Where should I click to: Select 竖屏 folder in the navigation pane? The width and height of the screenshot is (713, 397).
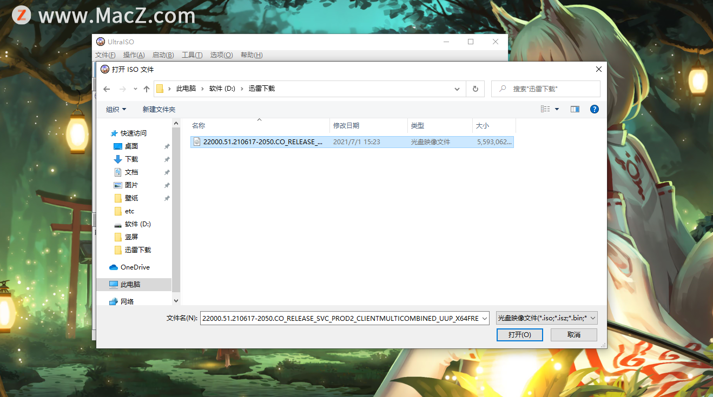[131, 237]
